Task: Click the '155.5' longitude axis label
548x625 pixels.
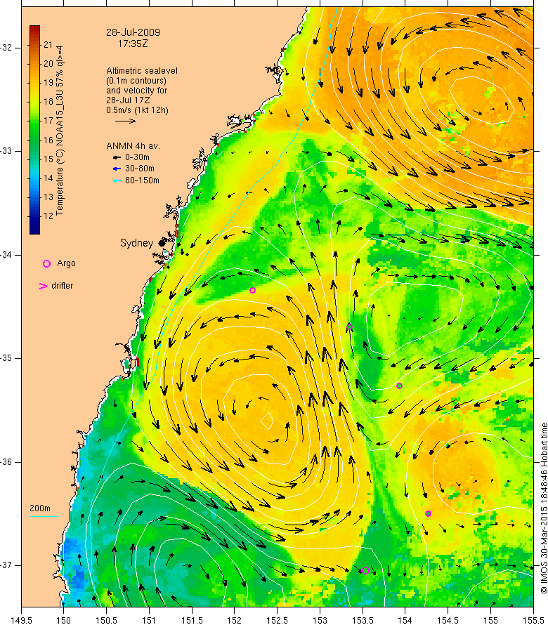Action: click(533, 621)
